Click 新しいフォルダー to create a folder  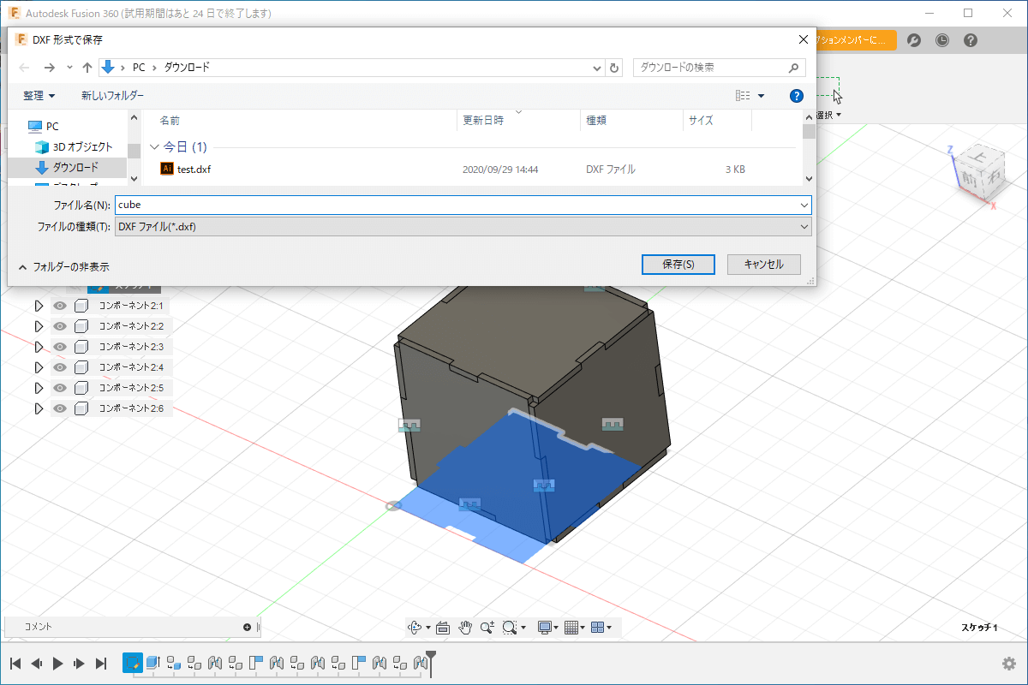pos(112,96)
